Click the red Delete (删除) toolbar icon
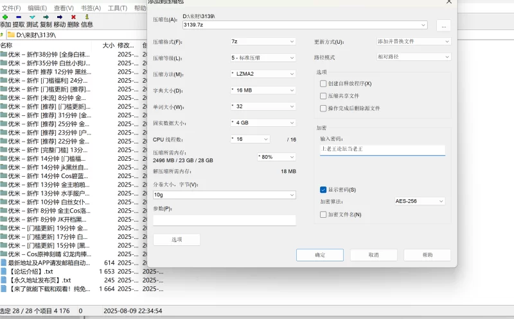514x319 pixels. 73,17
